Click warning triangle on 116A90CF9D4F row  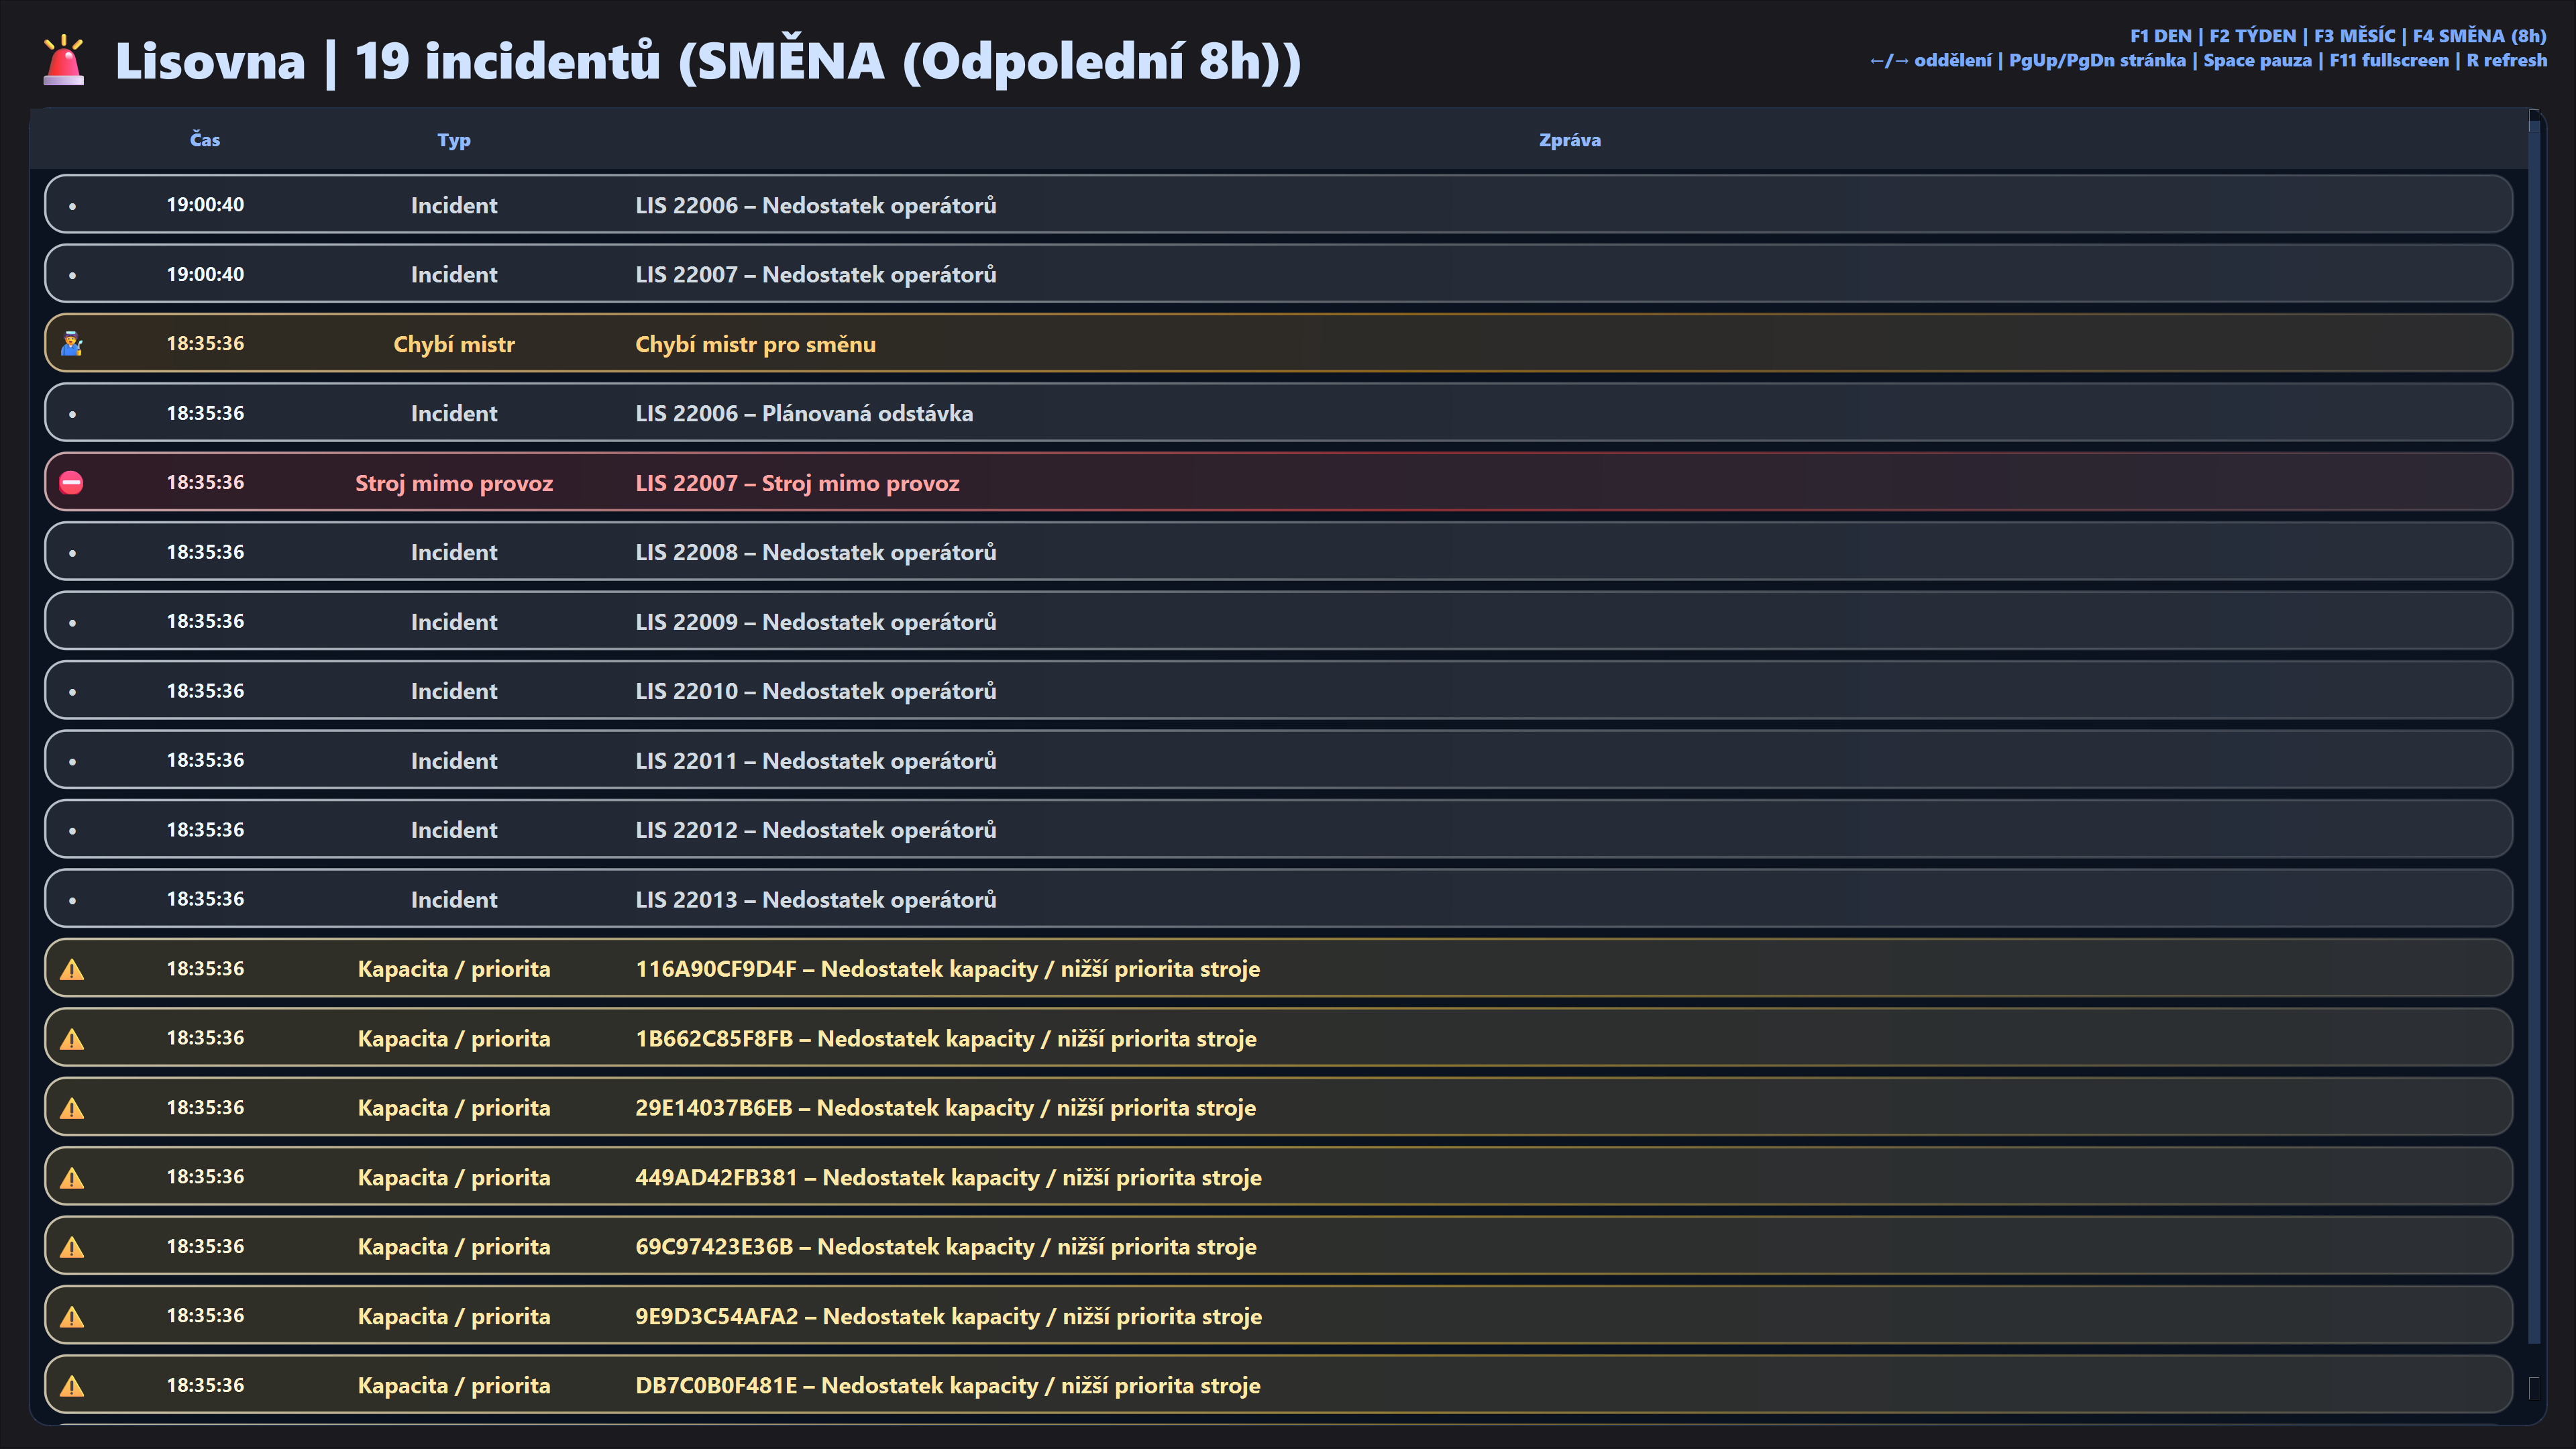click(x=72, y=969)
